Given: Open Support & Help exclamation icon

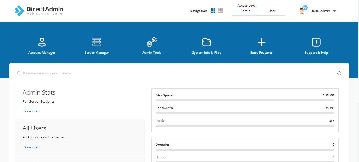Looking at the screenshot, I should (316, 42).
